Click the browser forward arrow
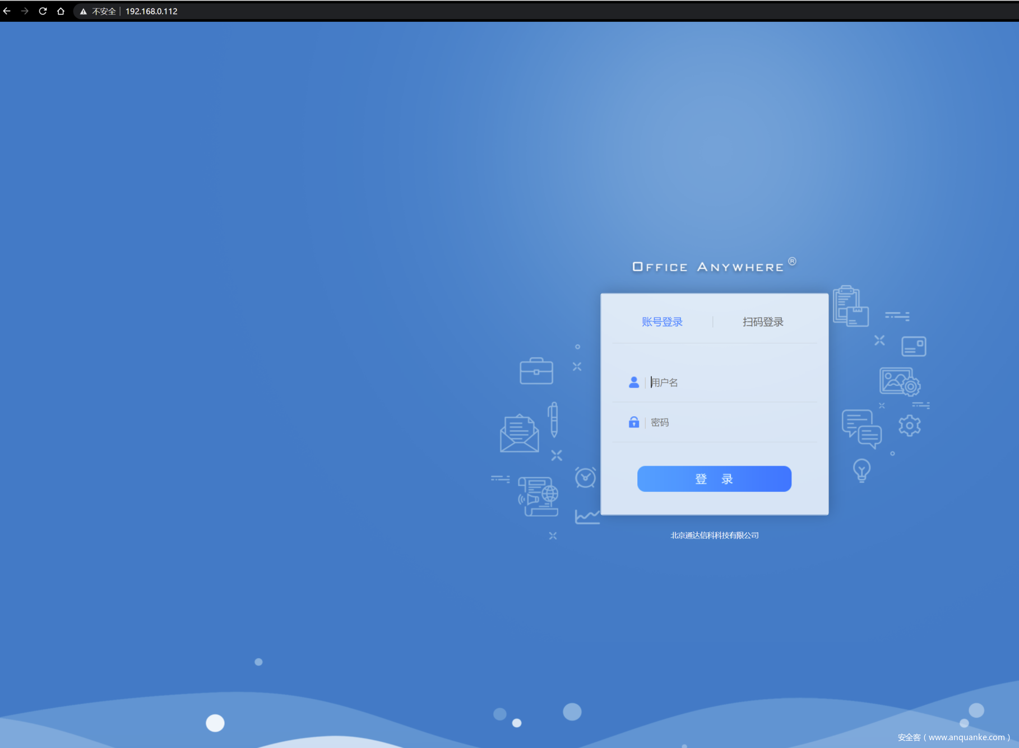 click(x=25, y=11)
